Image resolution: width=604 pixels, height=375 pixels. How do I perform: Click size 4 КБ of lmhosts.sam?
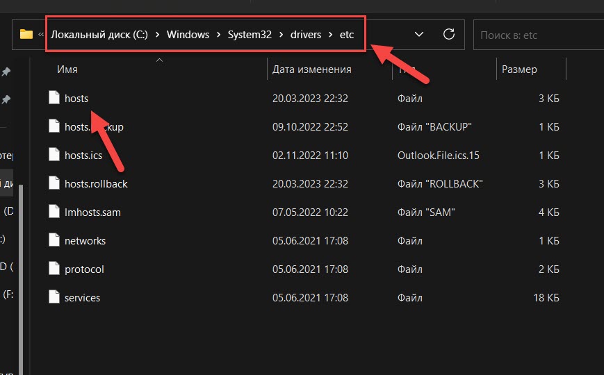click(x=549, y=212)
